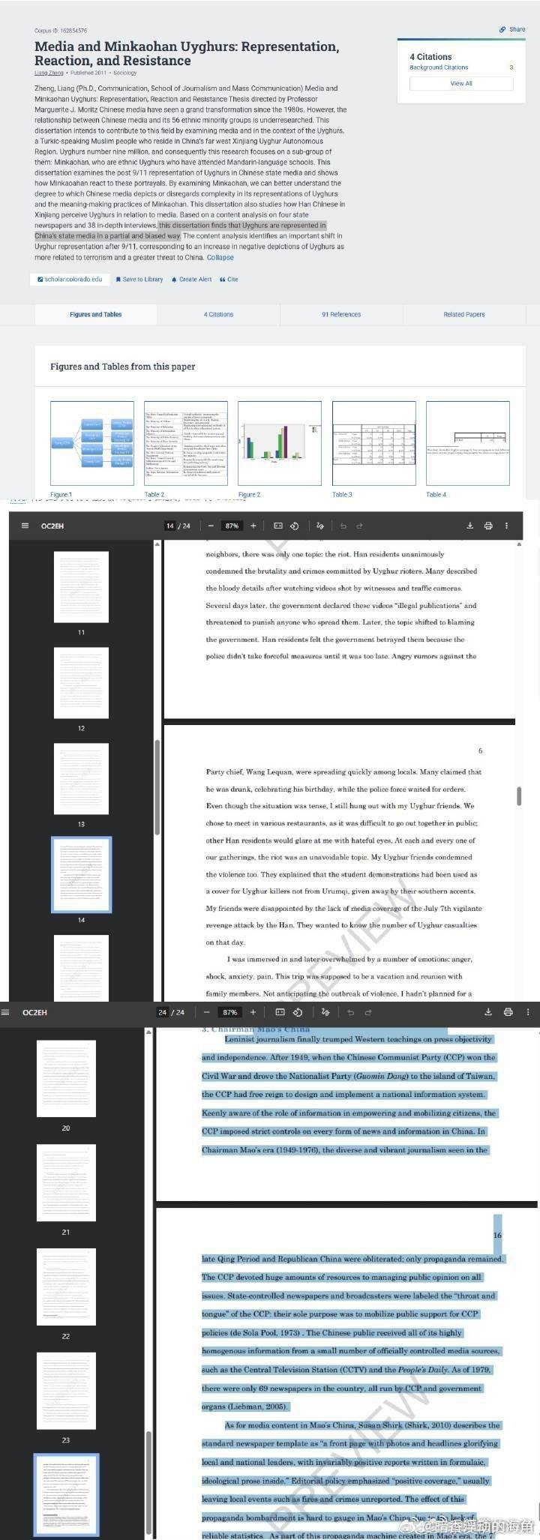540x1540 pixels.
Task: Select page 20 thumbnail in the PDF sidebar
Action: coord(66,1079)
